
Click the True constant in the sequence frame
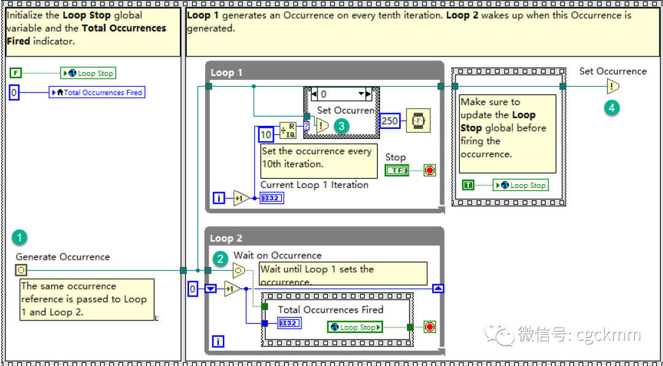(x=468, y=185)
